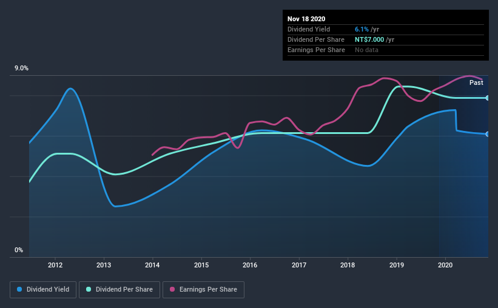The width and height of the screenshot is (498, 308).
Task: Click the tooltip Earnings Per Share label
Action: [x=316, y=50]
